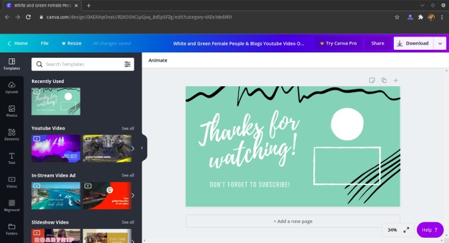
Task: Open the Elements sidebar tab
Action: [12, 135]
